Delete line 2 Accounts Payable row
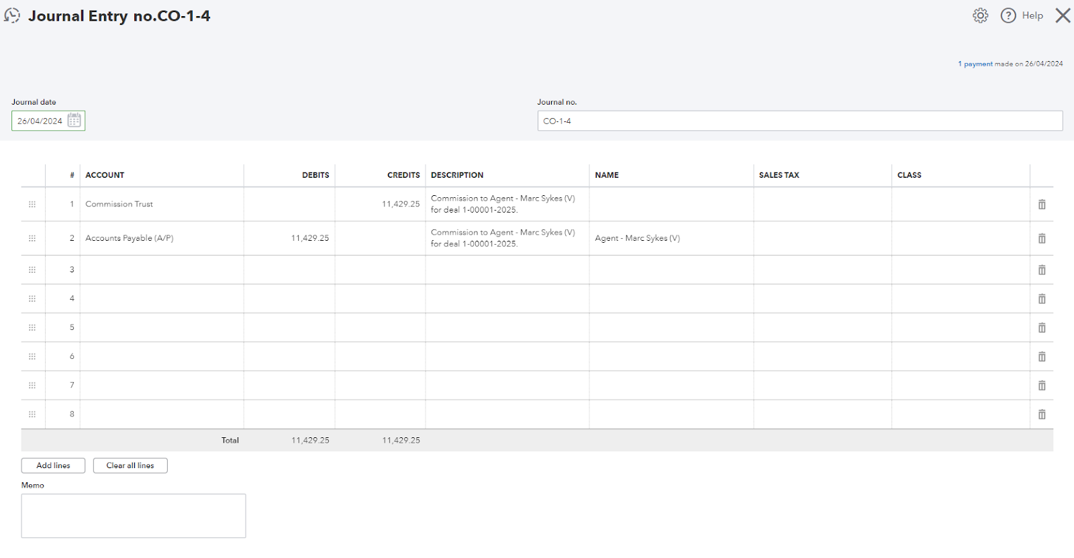Screen dimensions: 1074x558 tap(1042, 238)
